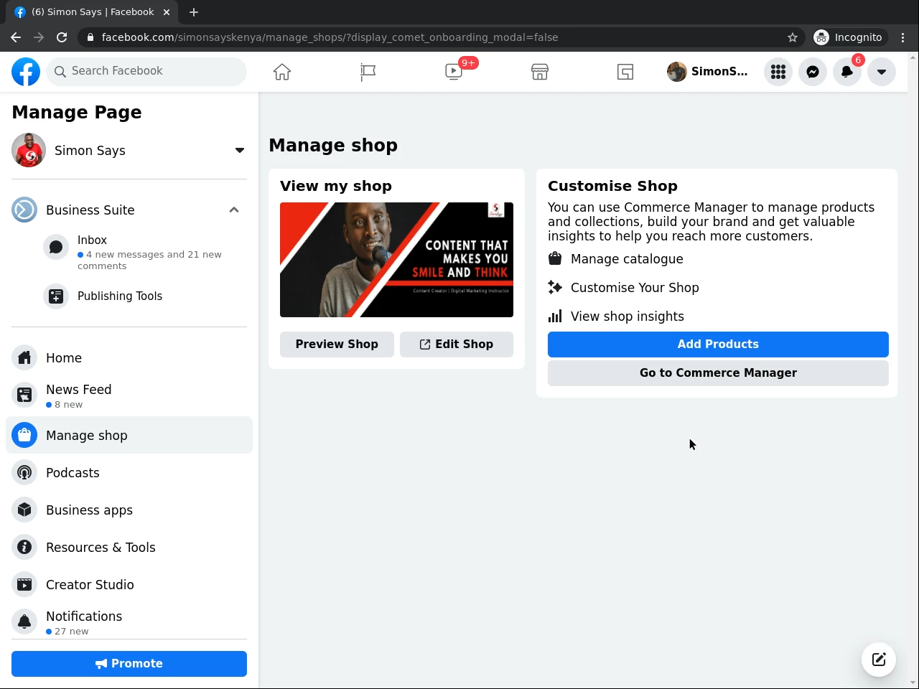This screenshot has height=689, width=919.
Task: Bookmark this page with the star icon
Action: (x=793, y=37)
